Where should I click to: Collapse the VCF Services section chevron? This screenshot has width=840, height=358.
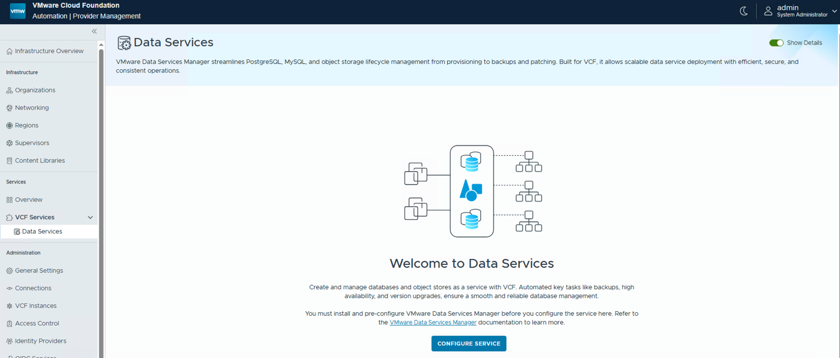[x=90, y=218]
